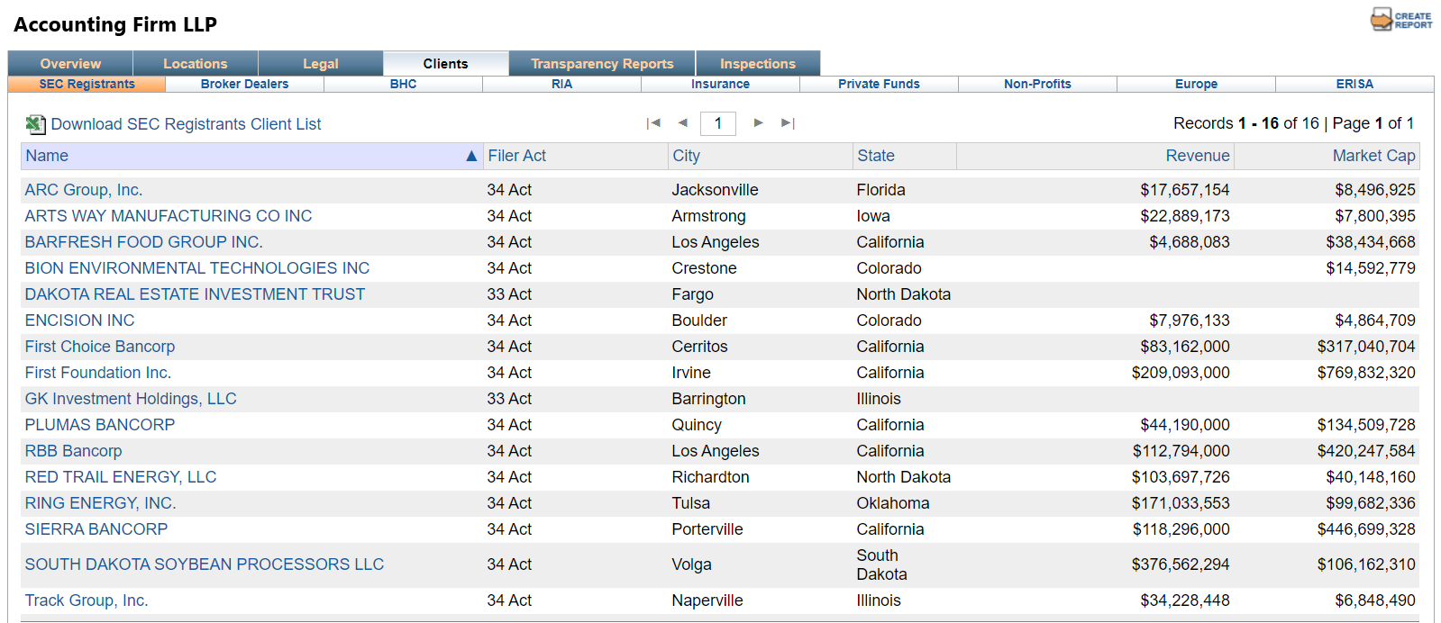The height and width of the screenshot is (623, 1441).
Task: Click the $40,148,160 market cap value
Action: (1371, 477)
